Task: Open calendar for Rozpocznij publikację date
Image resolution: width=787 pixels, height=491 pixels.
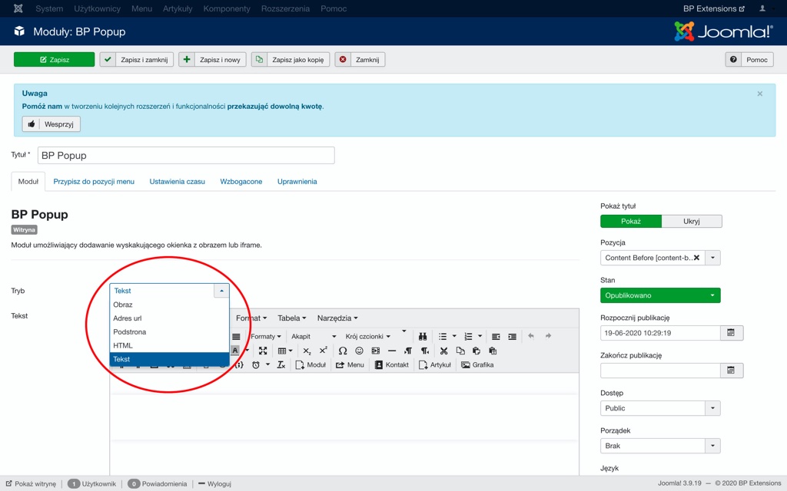Action: pyautogui.click(x=731, y=333)
